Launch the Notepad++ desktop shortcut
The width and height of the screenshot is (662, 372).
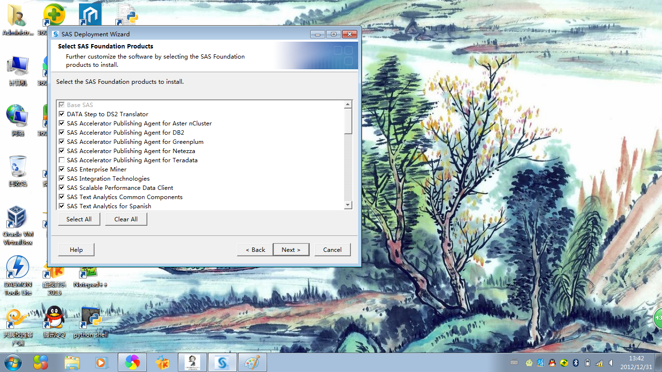coord(91,276)
